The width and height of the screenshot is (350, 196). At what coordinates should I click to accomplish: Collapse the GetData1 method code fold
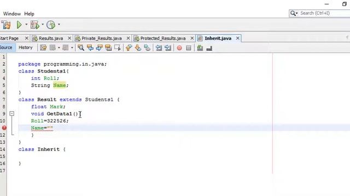[x=12, y=114]
